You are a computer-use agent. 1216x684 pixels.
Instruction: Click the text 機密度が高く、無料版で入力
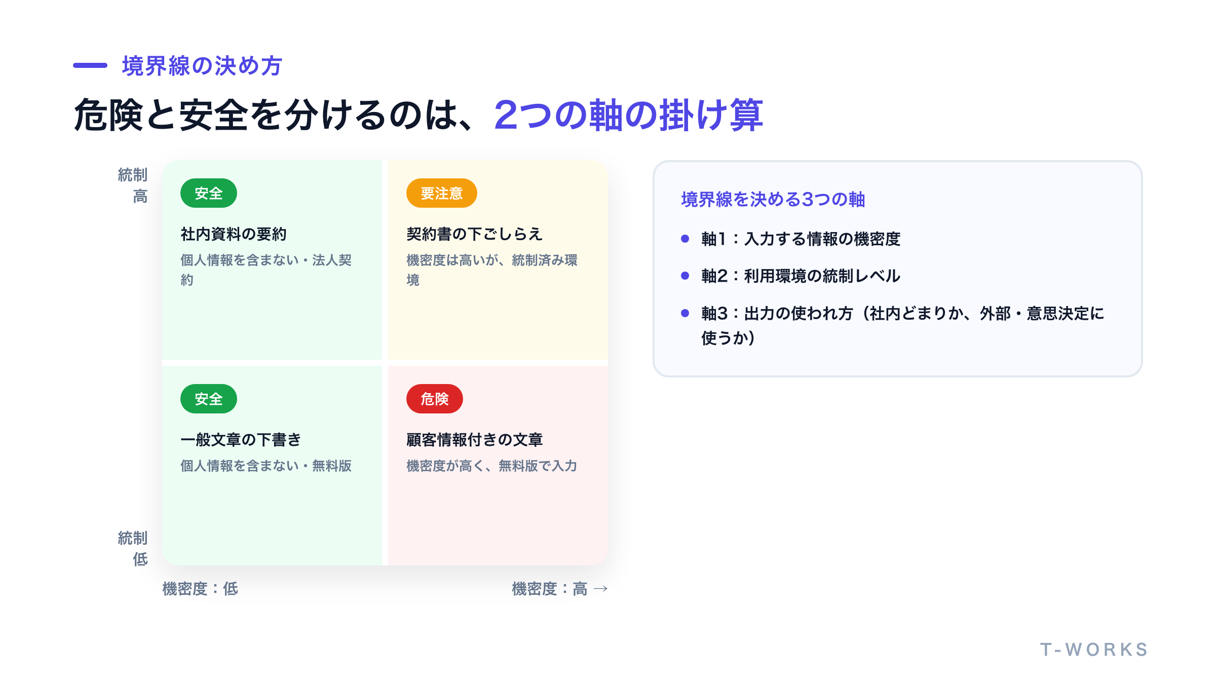[x=492, y=466]
